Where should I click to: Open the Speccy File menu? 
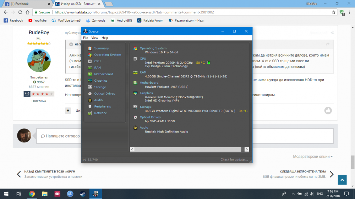coord(85,38)
